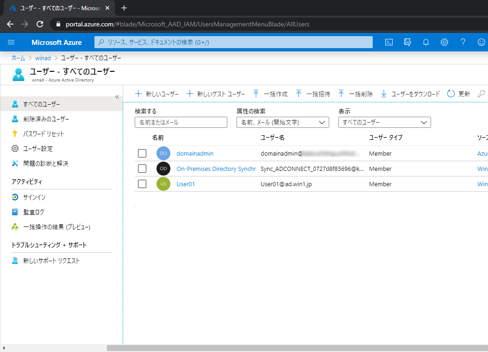The image size is (488, 352).
Task: Click the ホーム breadcrumb link
Action: tap(18, 58)
